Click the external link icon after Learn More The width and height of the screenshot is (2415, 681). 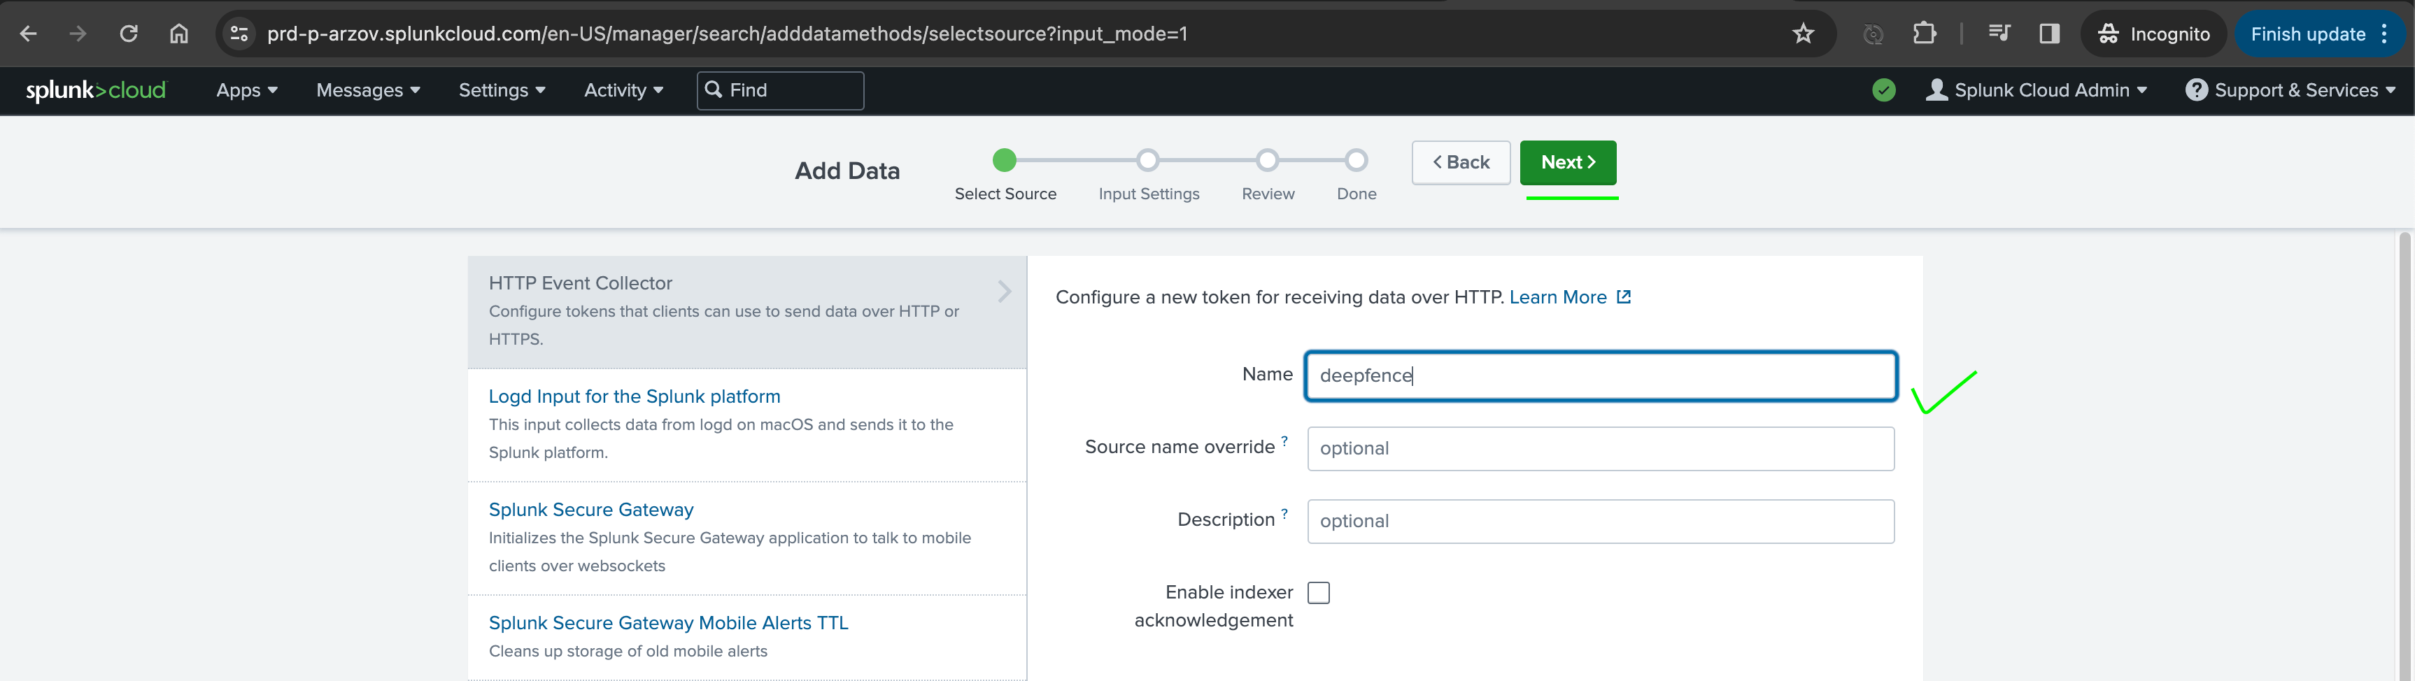(x=1624, y=297)
